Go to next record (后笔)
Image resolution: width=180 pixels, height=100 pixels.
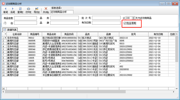point(13,10)
